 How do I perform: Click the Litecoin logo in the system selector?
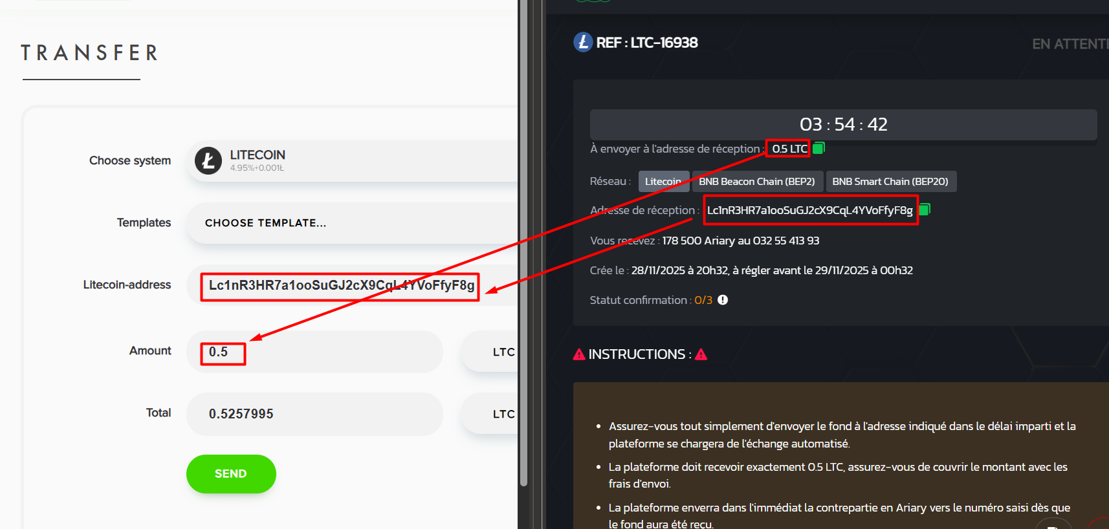tap(208, 161)
